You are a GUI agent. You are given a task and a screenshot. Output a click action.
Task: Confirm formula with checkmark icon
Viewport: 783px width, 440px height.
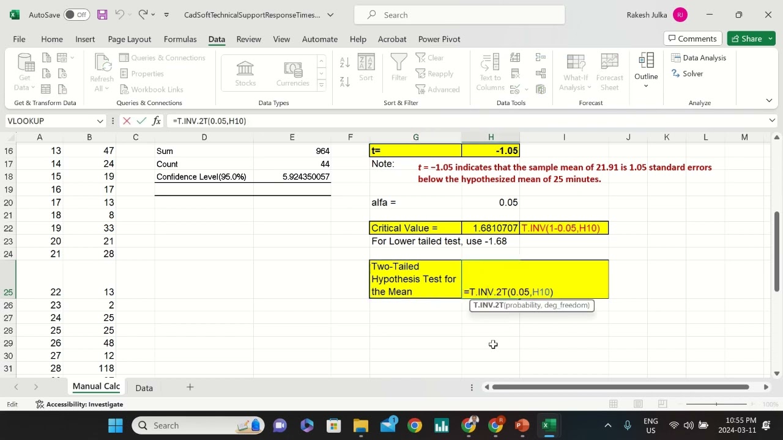point(141,121)
